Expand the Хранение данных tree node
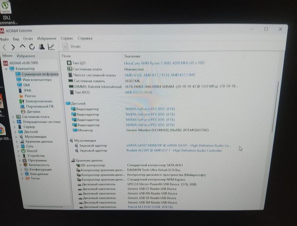Screen dimensions: 297x226 pyautogui.click(x=17, y=142)
